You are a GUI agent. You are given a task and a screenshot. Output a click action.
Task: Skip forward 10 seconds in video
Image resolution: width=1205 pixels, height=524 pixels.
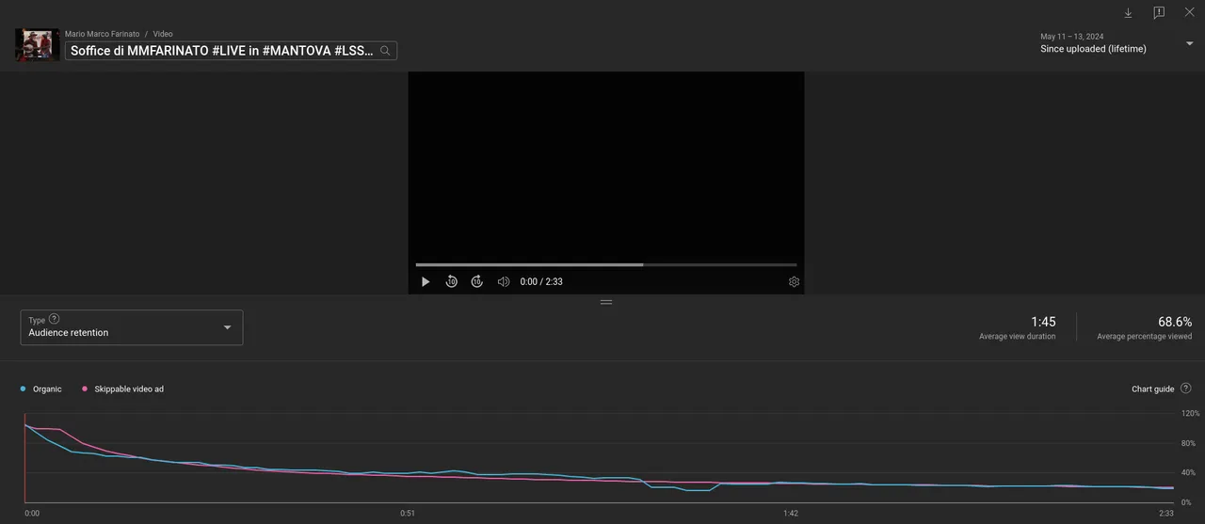coord(477,281)
